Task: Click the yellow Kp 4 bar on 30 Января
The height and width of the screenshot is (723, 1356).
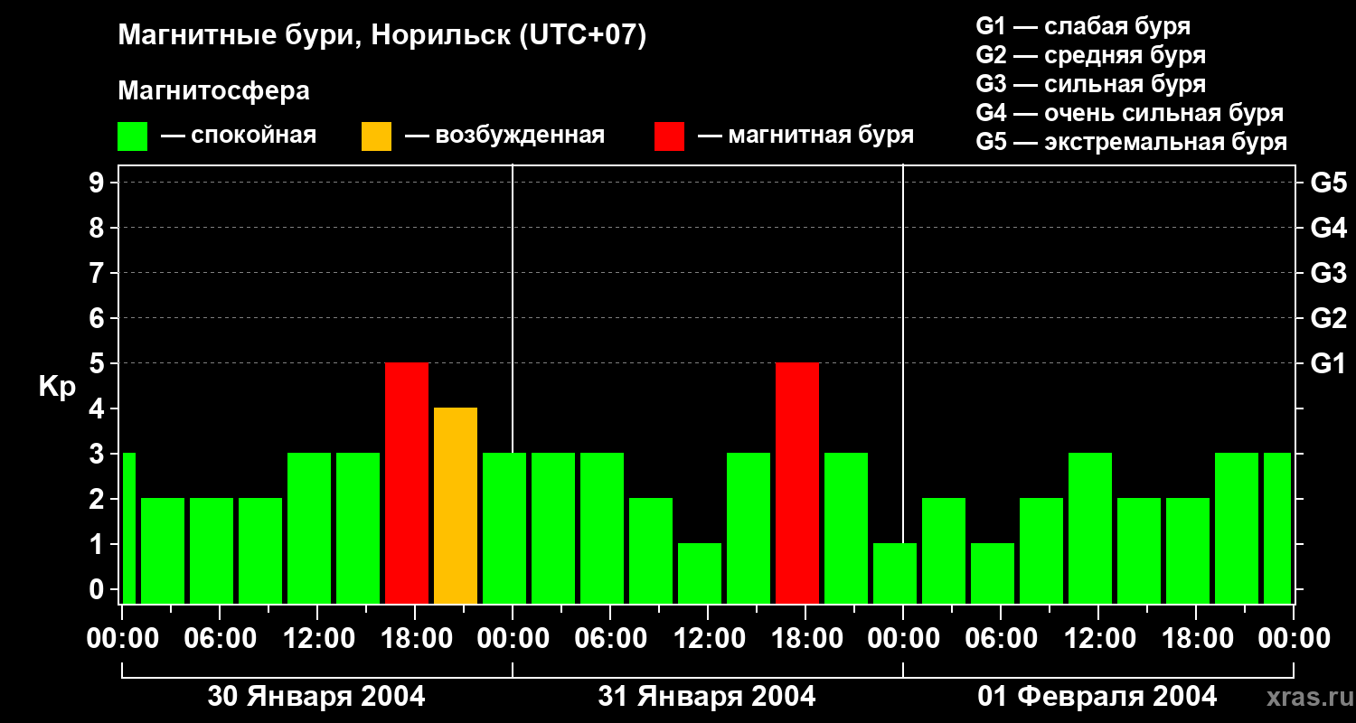Action: click(x=456, y=506)
